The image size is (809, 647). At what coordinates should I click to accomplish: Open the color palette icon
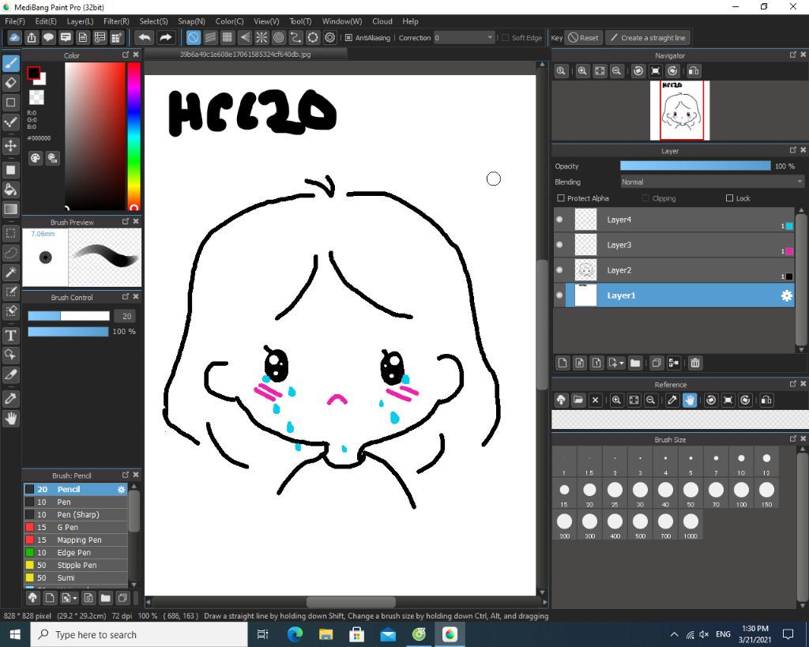pos(35,159)
